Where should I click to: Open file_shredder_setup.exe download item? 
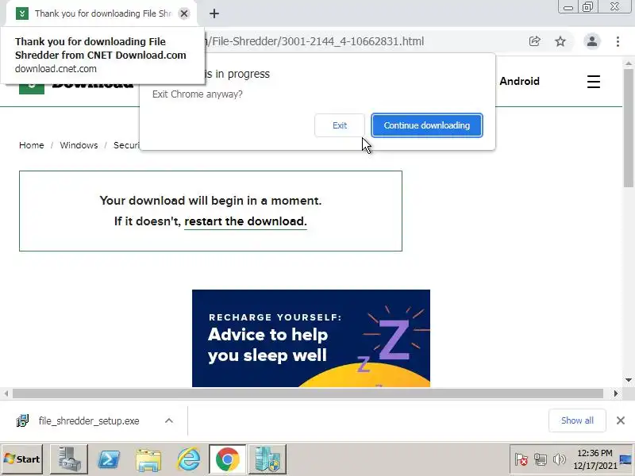pyautogui.click(x=89, y=421)
